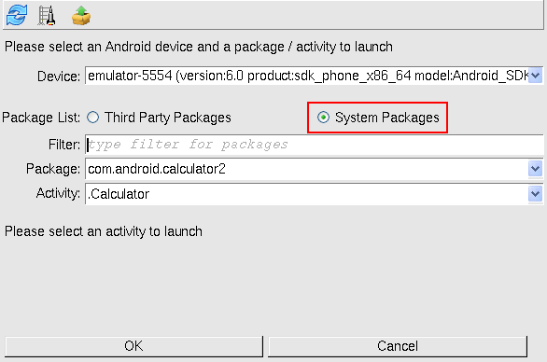Focus the package filter text field
This screenshot has width=547, height=362.
pyautogui.click(x=314, y=145)
